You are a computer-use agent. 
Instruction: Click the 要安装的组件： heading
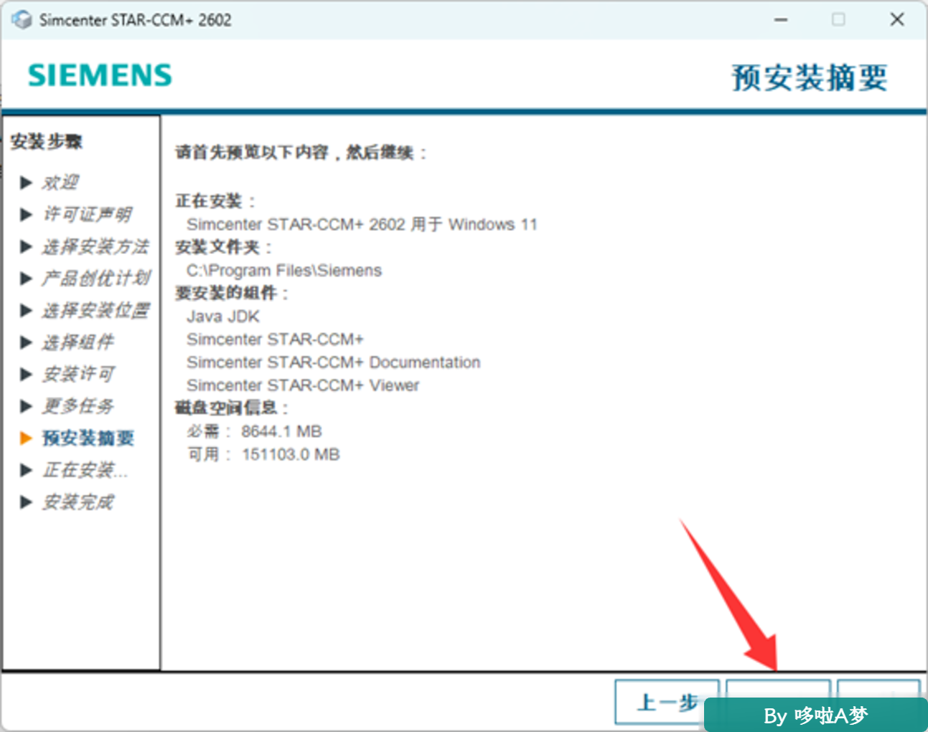pos(233,294)
